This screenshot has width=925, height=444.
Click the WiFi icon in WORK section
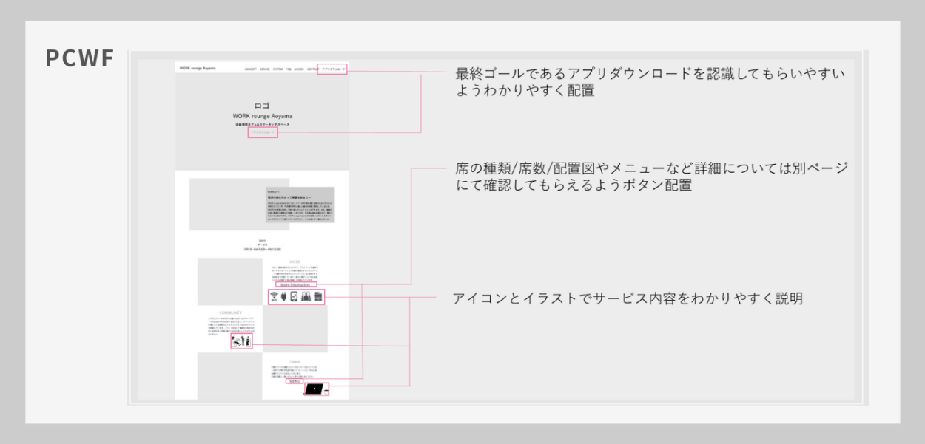273,297
